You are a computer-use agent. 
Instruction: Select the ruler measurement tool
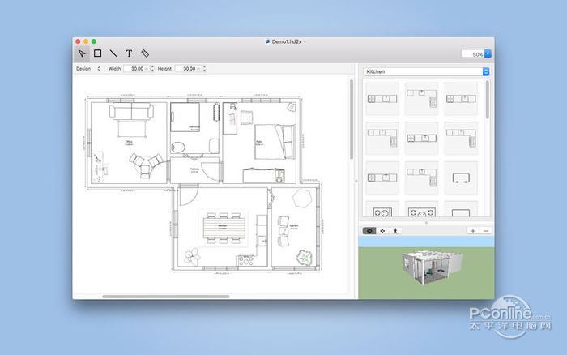pos(145,53)
